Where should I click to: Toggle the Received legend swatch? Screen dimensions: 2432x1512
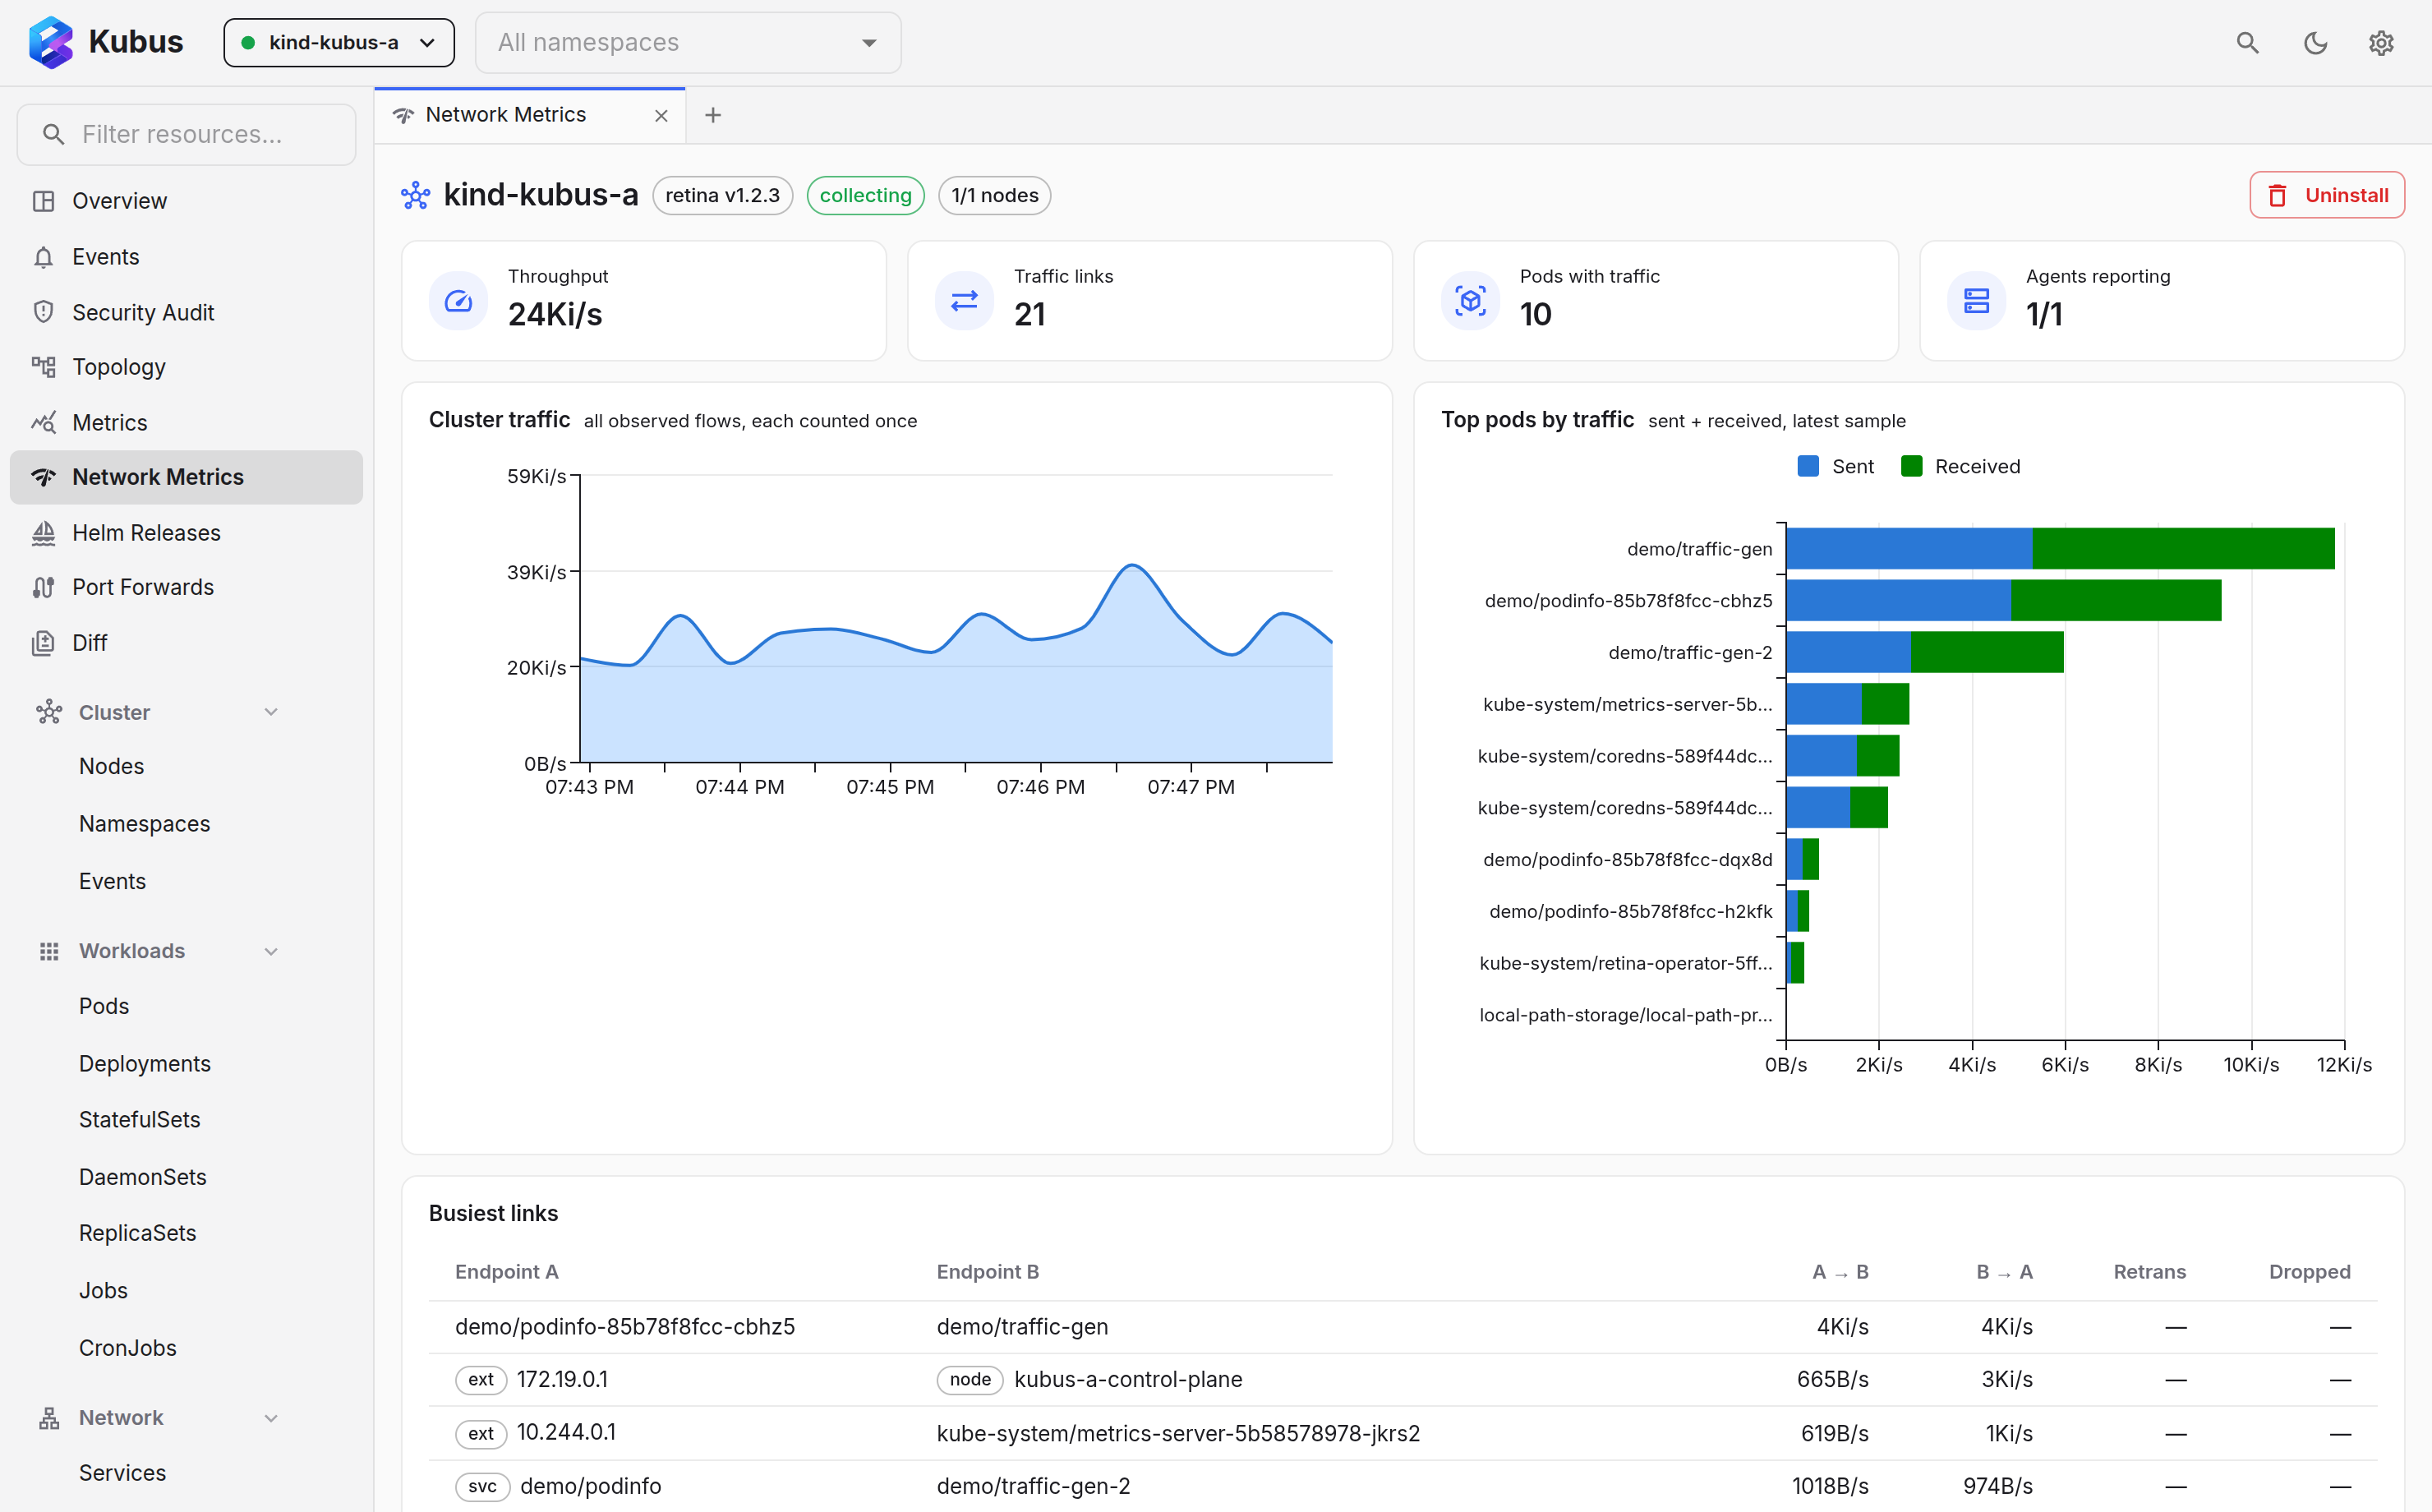(1911, 466)
